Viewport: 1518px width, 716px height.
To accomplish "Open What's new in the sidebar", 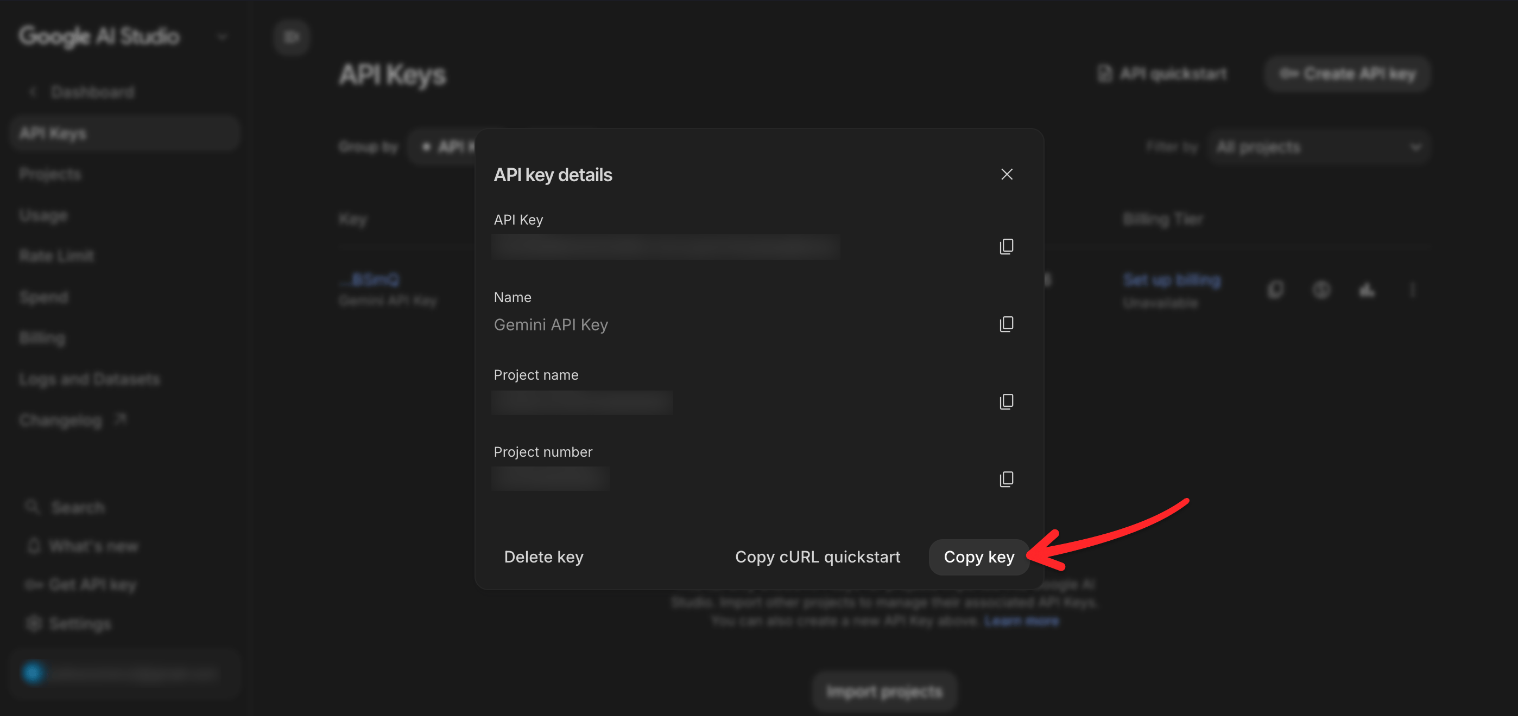I will pos(83,546).
